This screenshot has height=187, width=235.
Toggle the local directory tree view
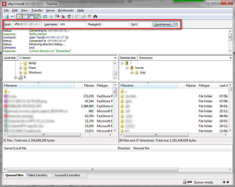pos(25,16)
